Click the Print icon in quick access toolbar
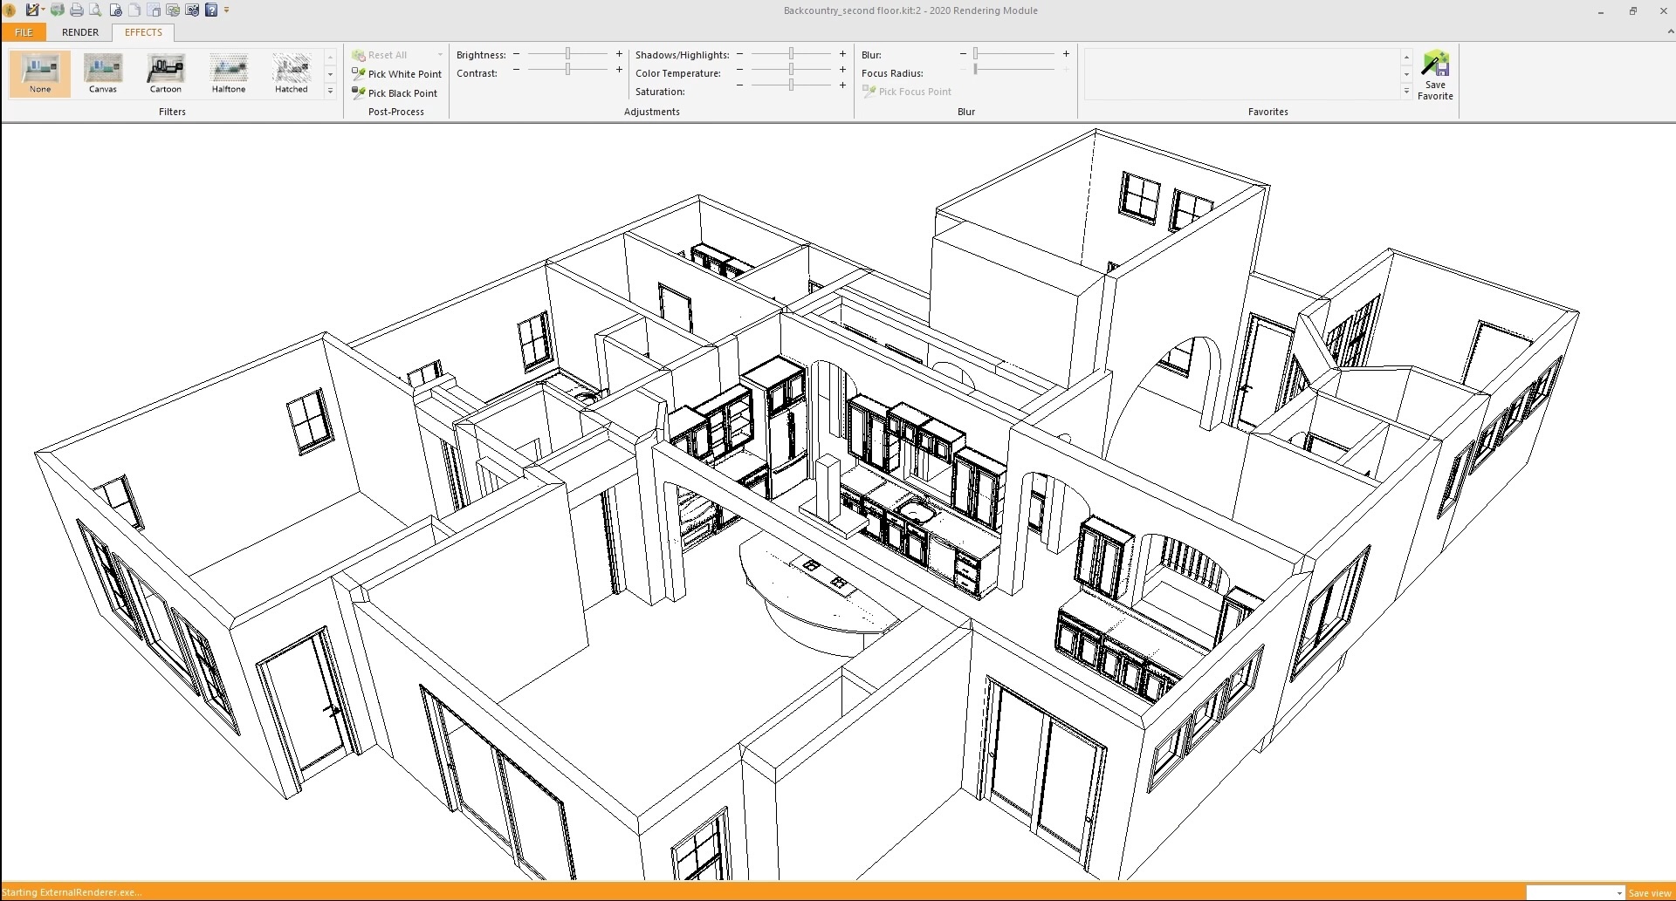 point(77,10)
